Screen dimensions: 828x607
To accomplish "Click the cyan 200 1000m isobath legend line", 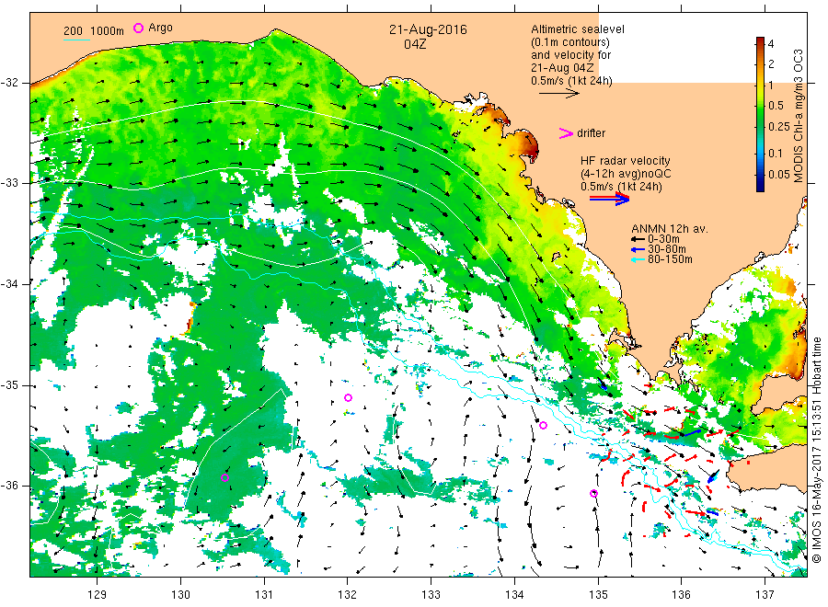I will (x=76, y=39).
